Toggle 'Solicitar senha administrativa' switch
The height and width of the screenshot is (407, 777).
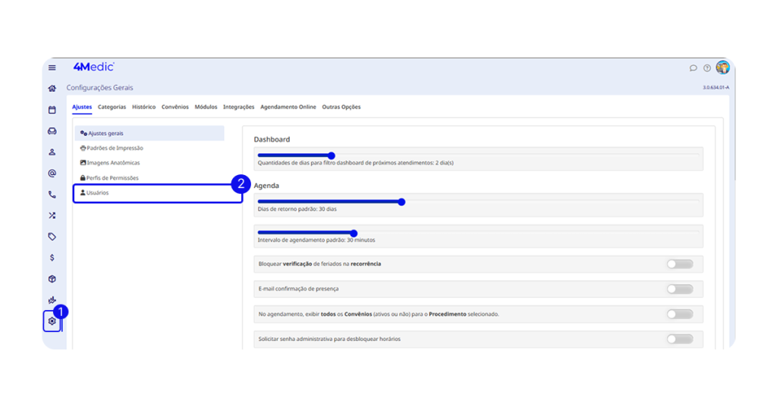[x=679, y=339]
